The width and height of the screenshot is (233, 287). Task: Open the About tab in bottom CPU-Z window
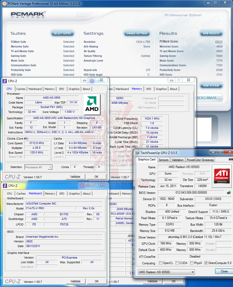(87, 193)
